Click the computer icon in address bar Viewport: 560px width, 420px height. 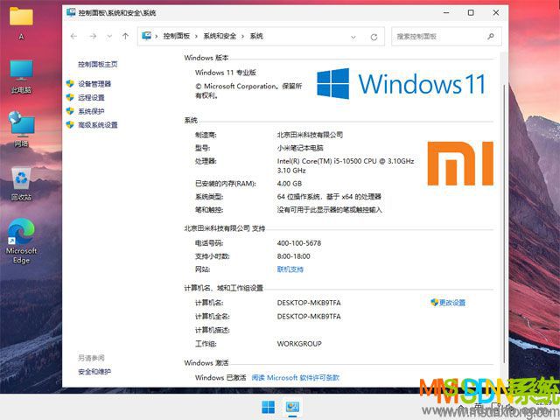(146, 36)
